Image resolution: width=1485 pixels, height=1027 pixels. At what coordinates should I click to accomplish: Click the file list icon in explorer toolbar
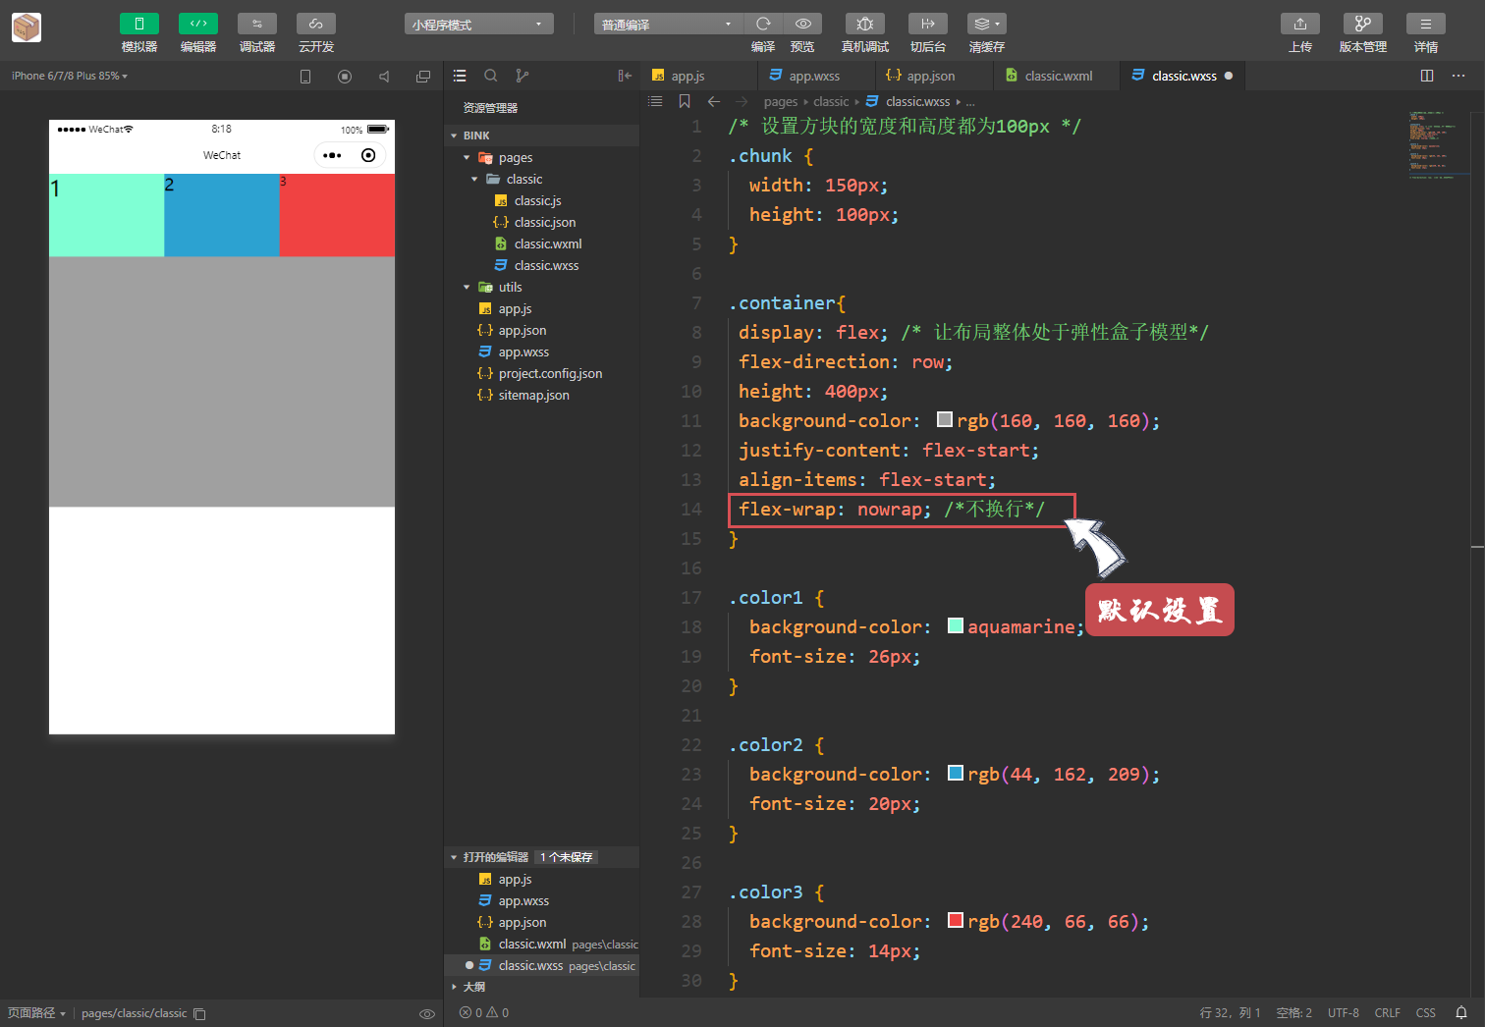(x=460, y=76)
